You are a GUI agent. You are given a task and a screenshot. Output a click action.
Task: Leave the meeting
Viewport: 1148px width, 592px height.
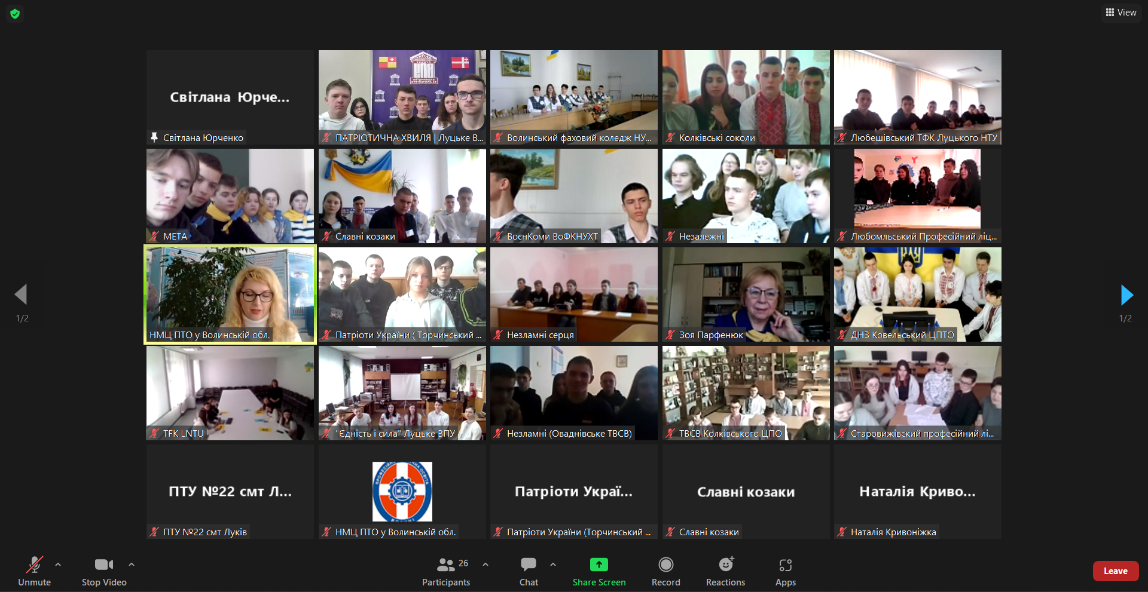tap(1115, 571)
